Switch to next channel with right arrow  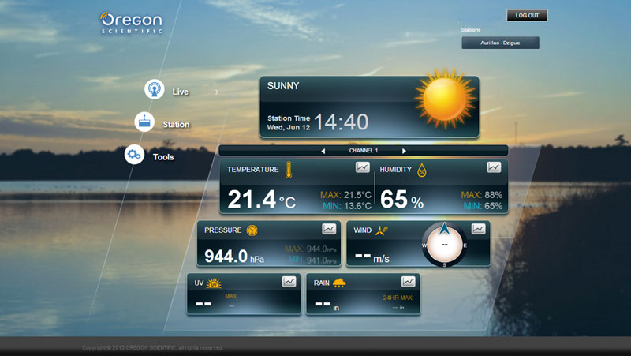(404, 151)
